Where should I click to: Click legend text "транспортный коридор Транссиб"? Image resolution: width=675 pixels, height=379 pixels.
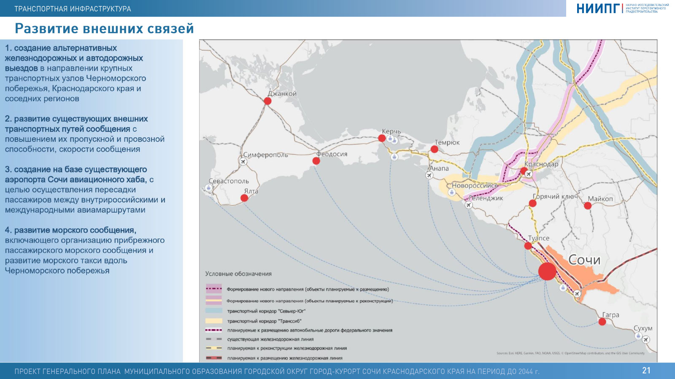(x=264, y=321)
